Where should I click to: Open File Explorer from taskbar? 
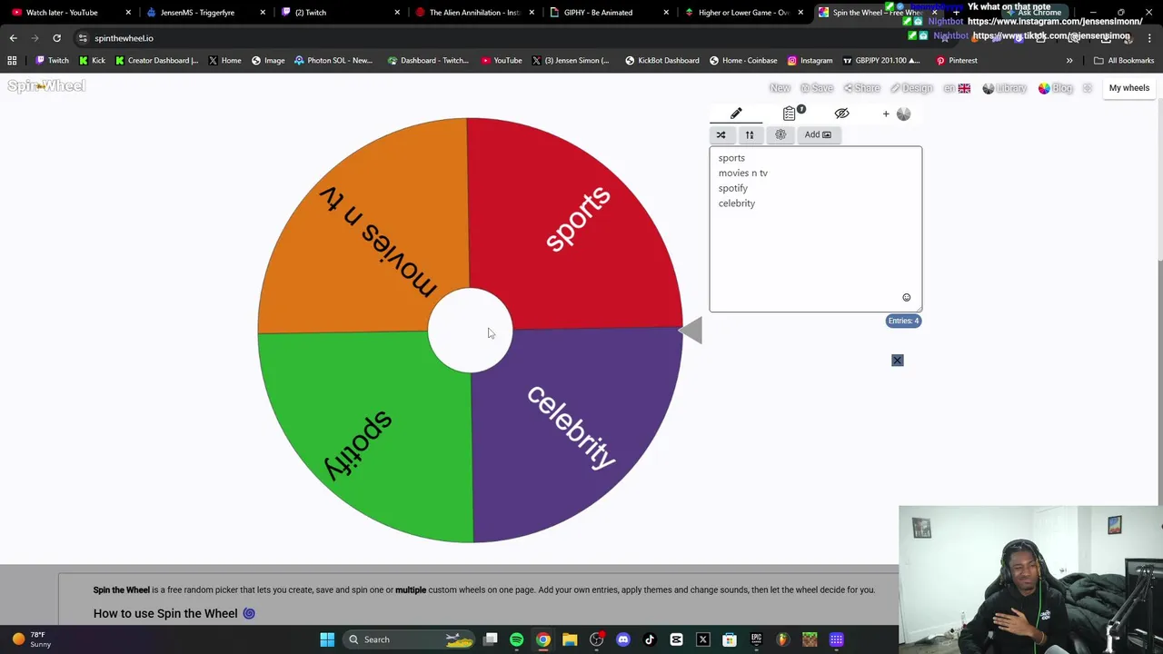tap(570, 639)
